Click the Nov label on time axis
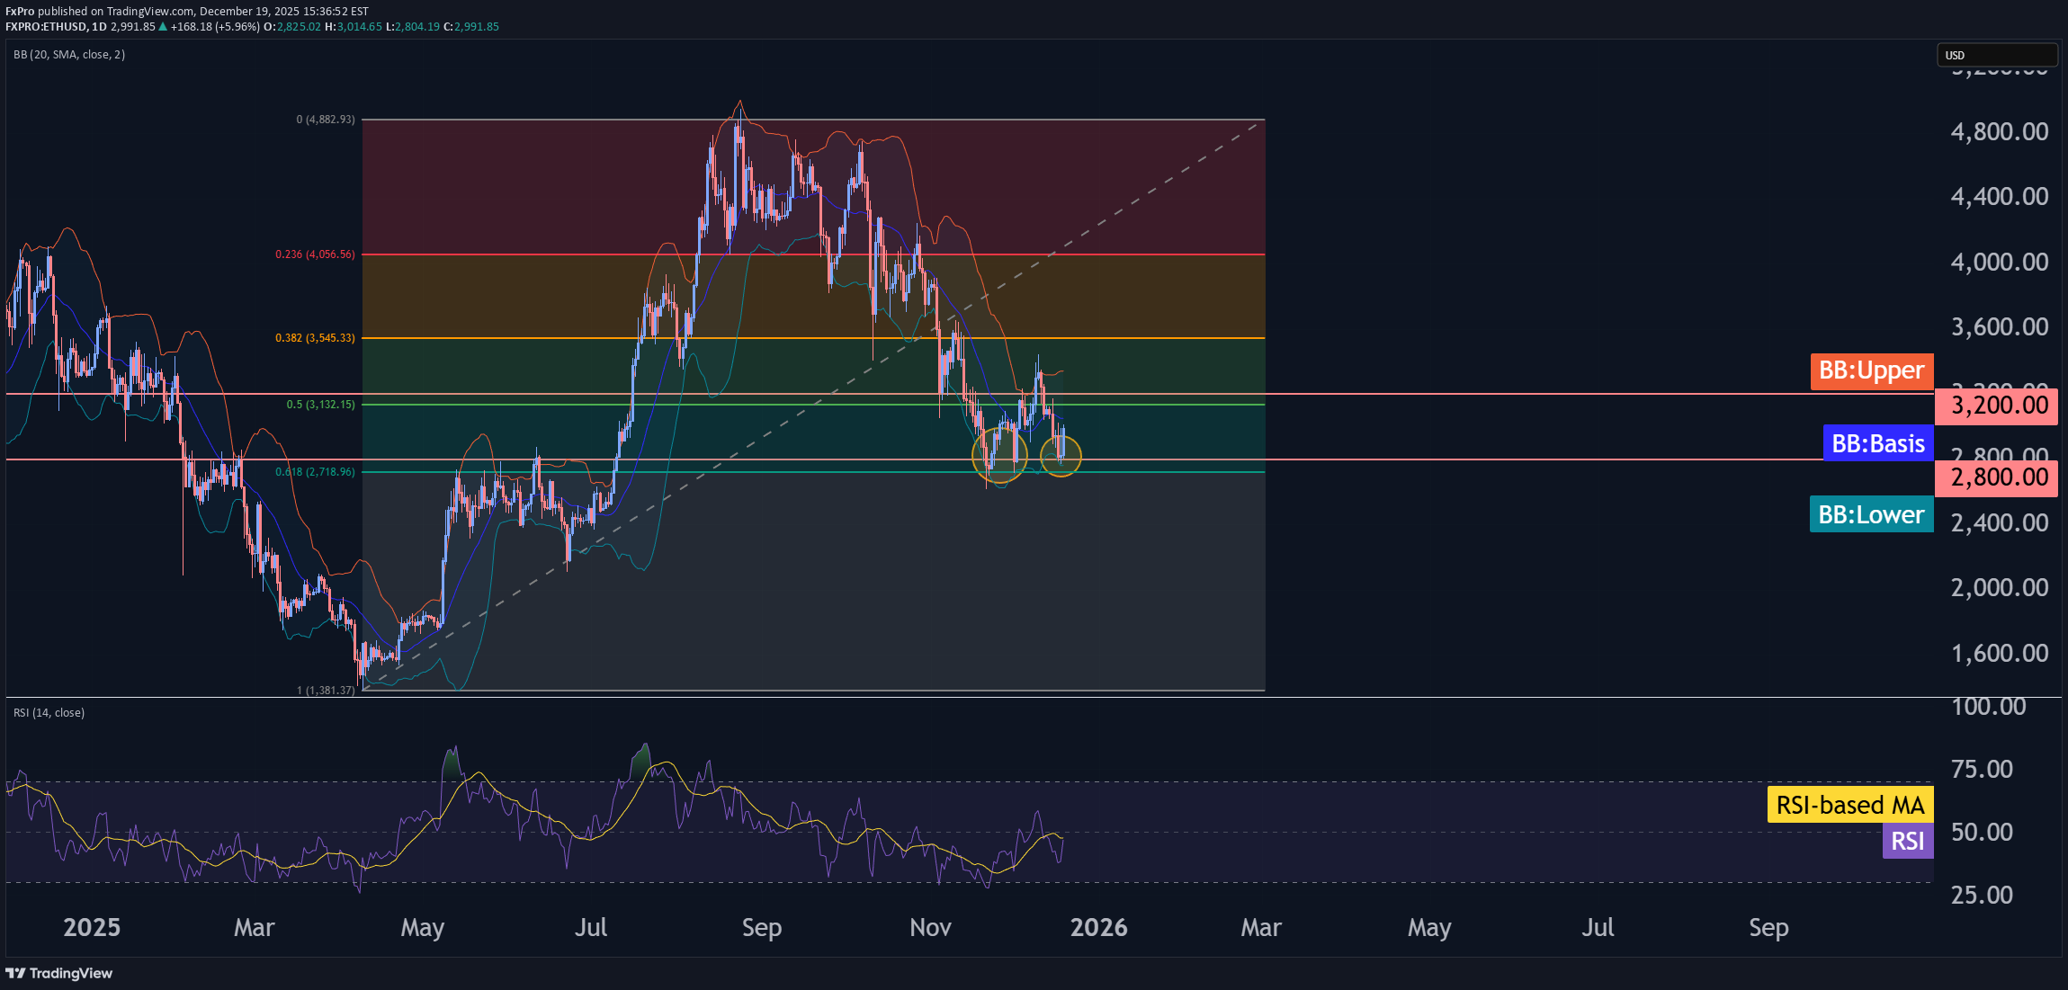 tap(929, 927)
